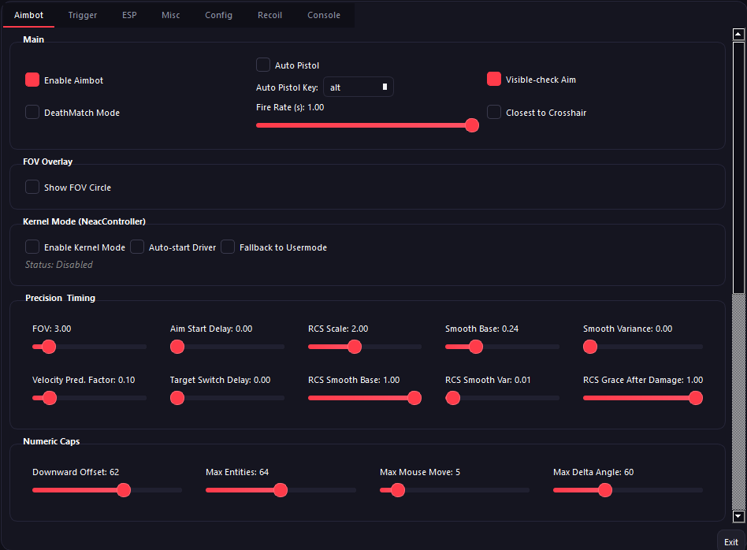
Task: Click the Fire Rate slider handle
Action: tap(472, 124)
